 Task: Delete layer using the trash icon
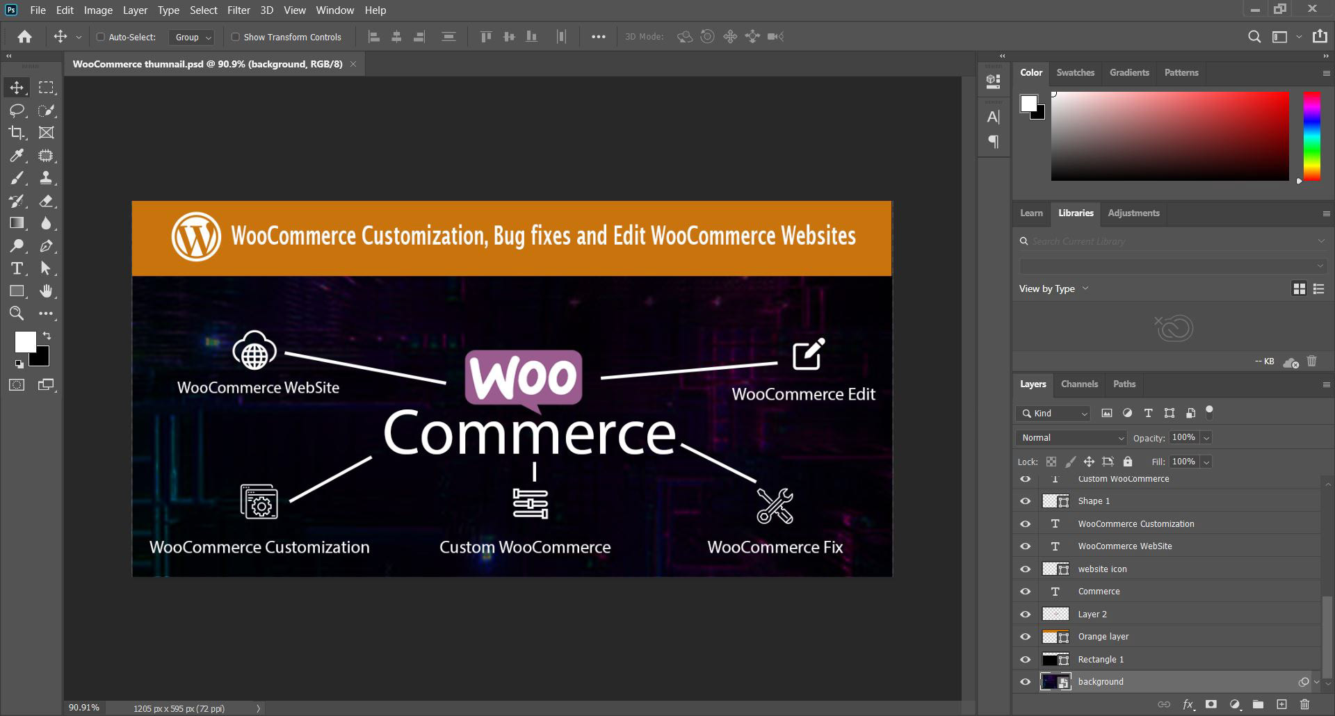pos(1304,704)
